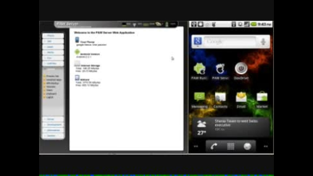Click the Internal Storage icon
313x176 pixels.
[x=77, y=64]
